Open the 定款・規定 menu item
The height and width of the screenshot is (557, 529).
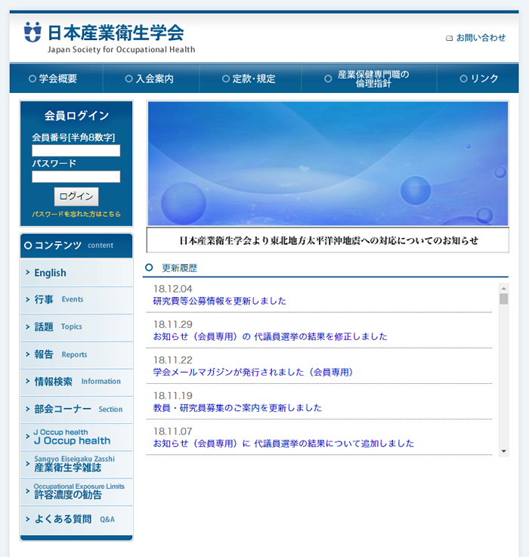click(250, 79)
